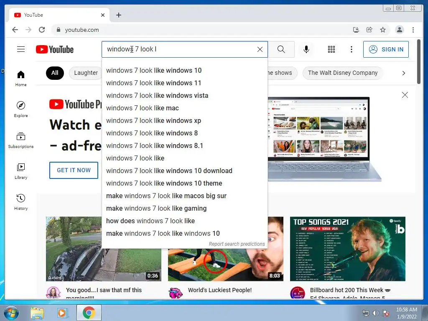
Task: Open Windows Explorer from the taskbar
Action: (x=37, y=313)
